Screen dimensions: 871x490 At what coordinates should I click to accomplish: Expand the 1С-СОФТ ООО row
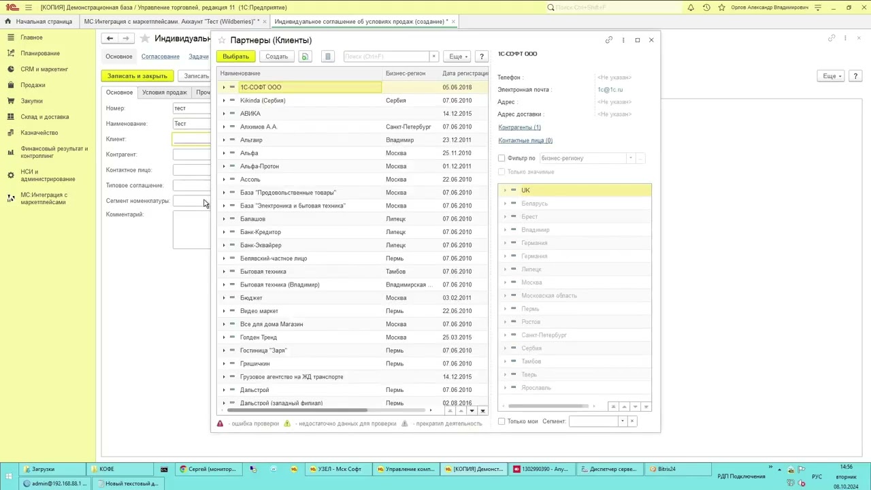click(223, 87)
